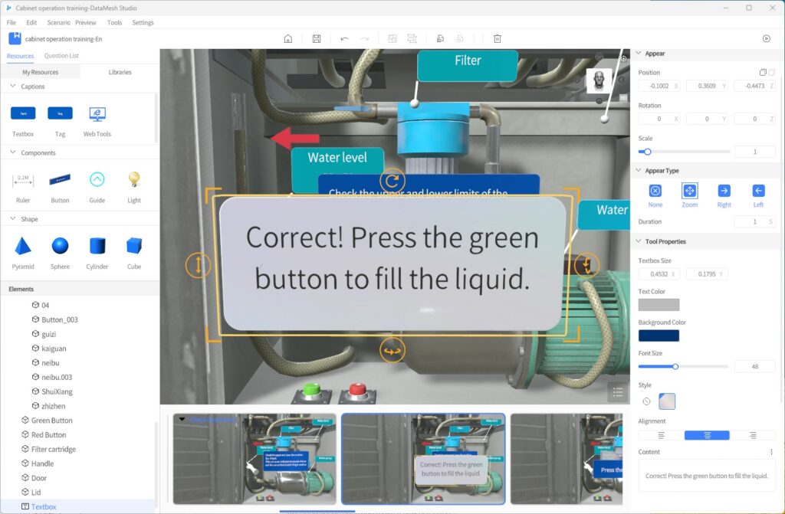Align textbox text to the left
Image resolution: width=785 pixels, height=514 pixels.
pyautogui.click(x=661, y=435)
